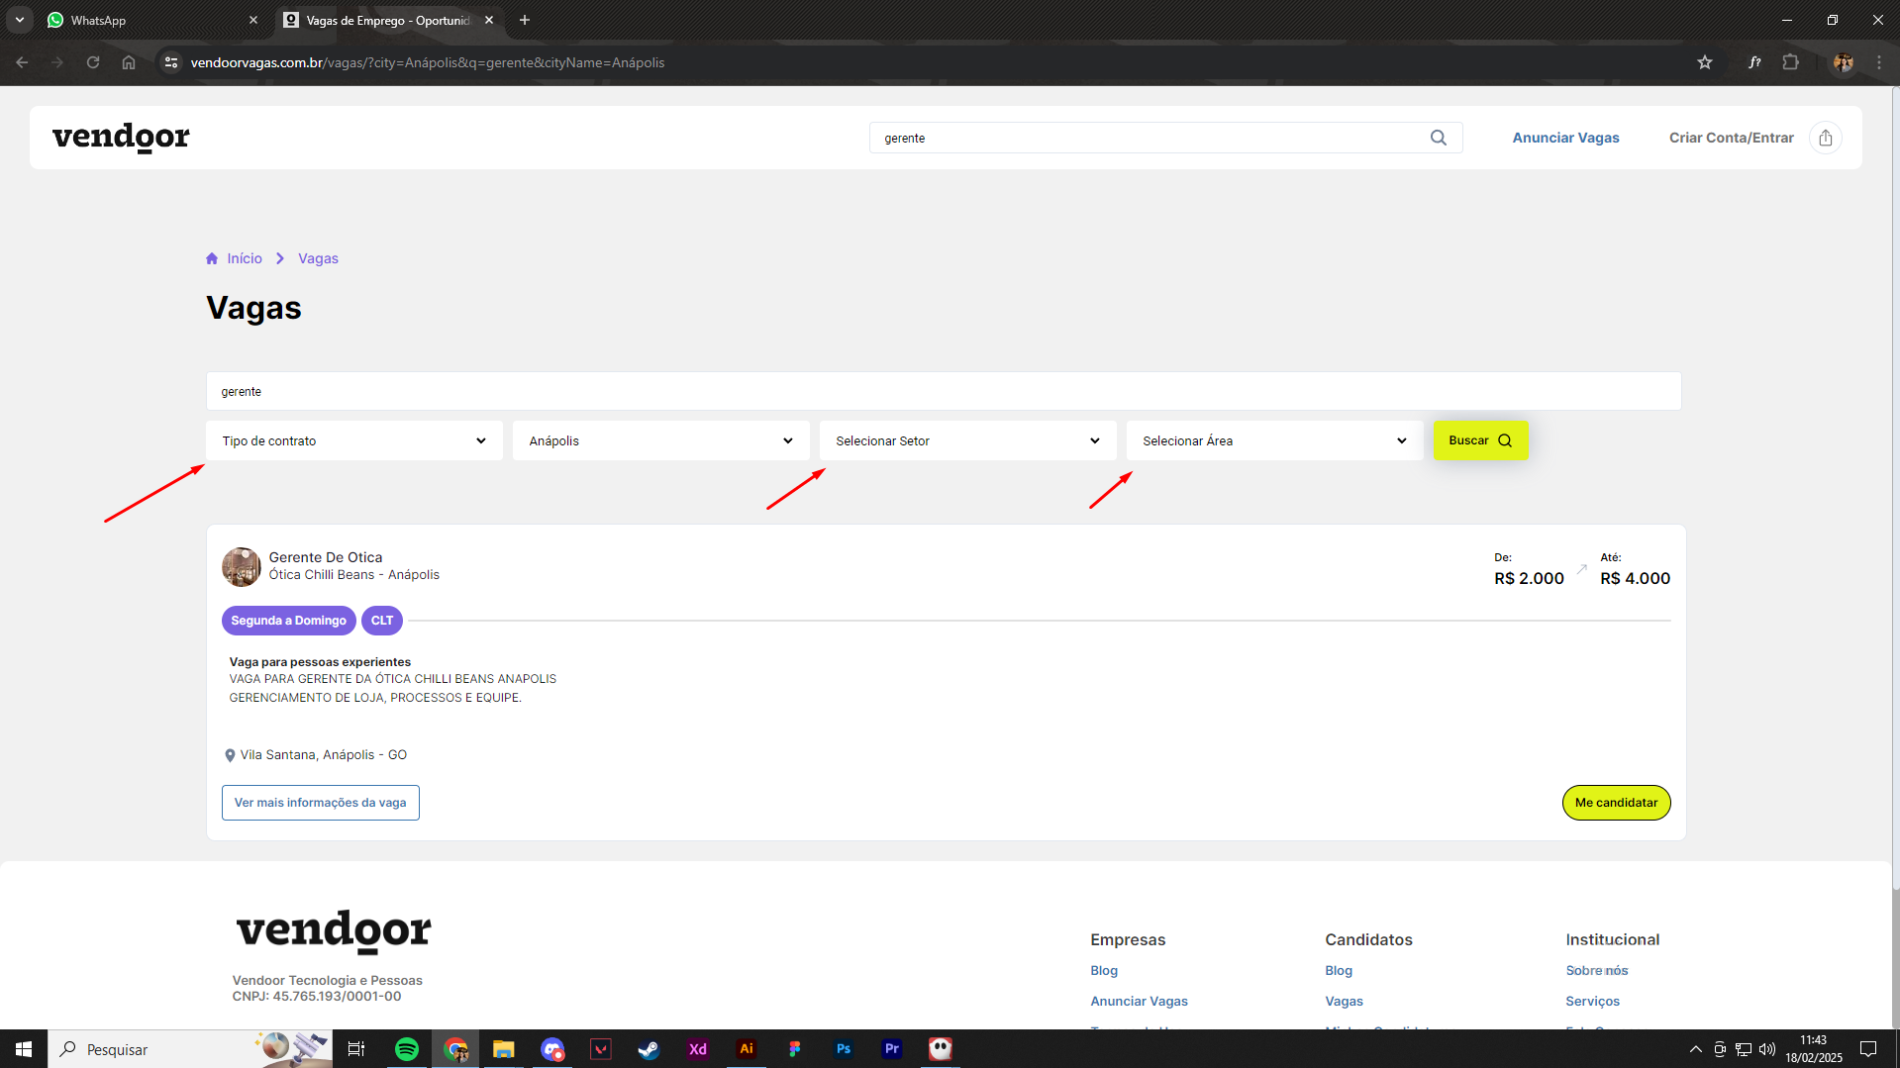Click Ver mais informações da vaga
Image resolution: width=1900 pixels, height=1068 pixels.
tap(320, 803)
